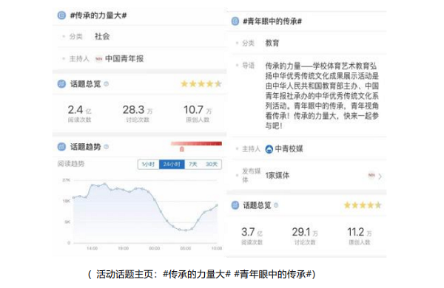Select the 24小时 trend range

pos(172,164)
